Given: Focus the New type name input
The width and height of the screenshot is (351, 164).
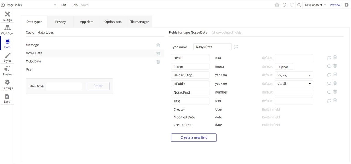Looking at the screenshot, I should pos(64,86).
